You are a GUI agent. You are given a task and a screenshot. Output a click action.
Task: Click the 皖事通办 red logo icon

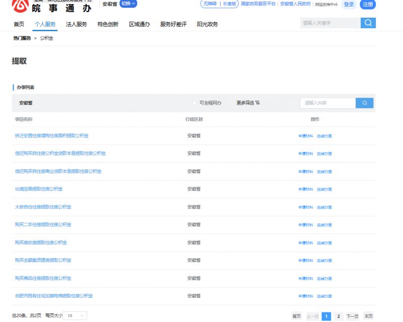pos(20,6)
